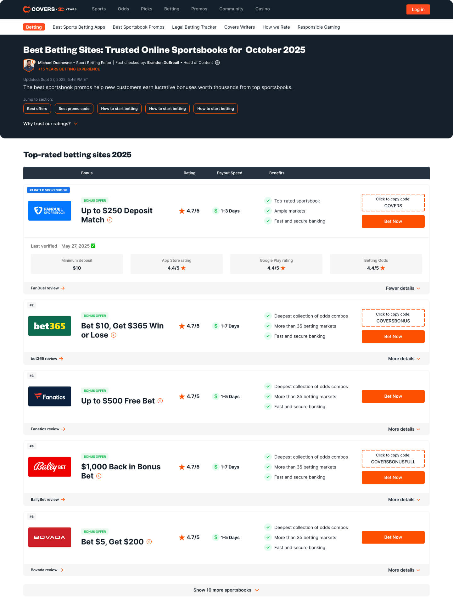Click the Log in button

click(418, 9)
